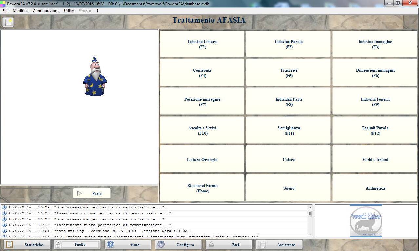This screenshot has width=419, height=251.
Task: Open the Lettura Orologio exercise
Action: (x=202, y=159)
